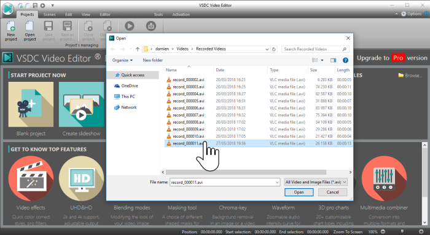Open the Tools ribbon tab
Viewport: 430px width, 235px height.
(x=158, y=15)
